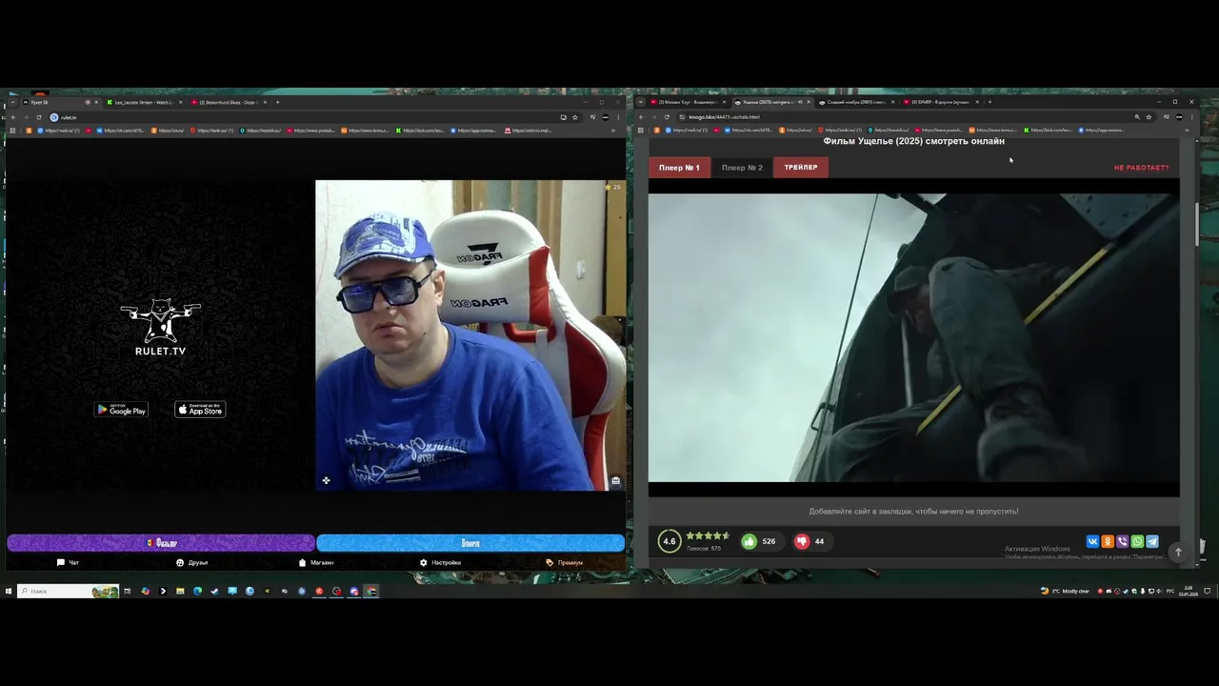
Task: Open the weather widget showing Mostly clear
Action: (1065, 591)
